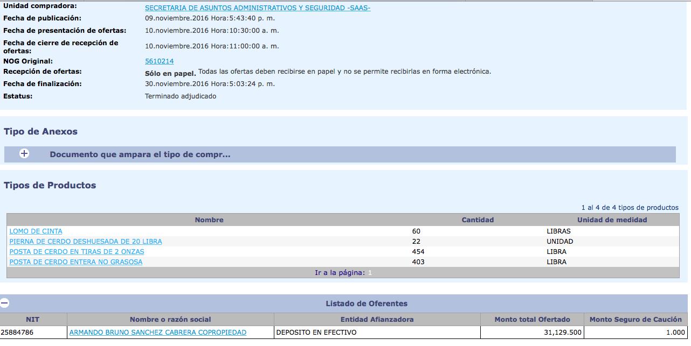Open POSTA DE CERDO EN TIRAS DE 2 ONZAS

pos(77,252)
